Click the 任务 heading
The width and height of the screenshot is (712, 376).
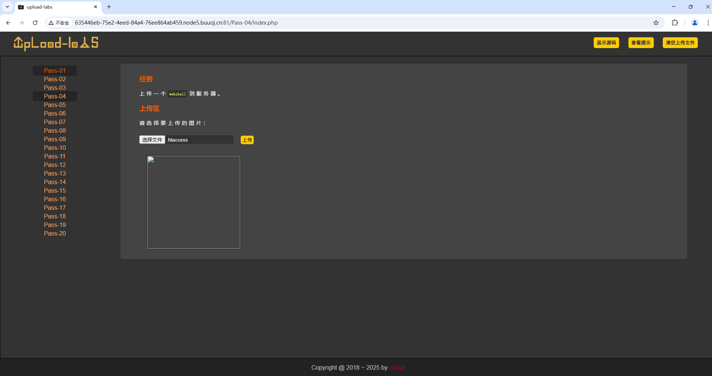point(146,79)
